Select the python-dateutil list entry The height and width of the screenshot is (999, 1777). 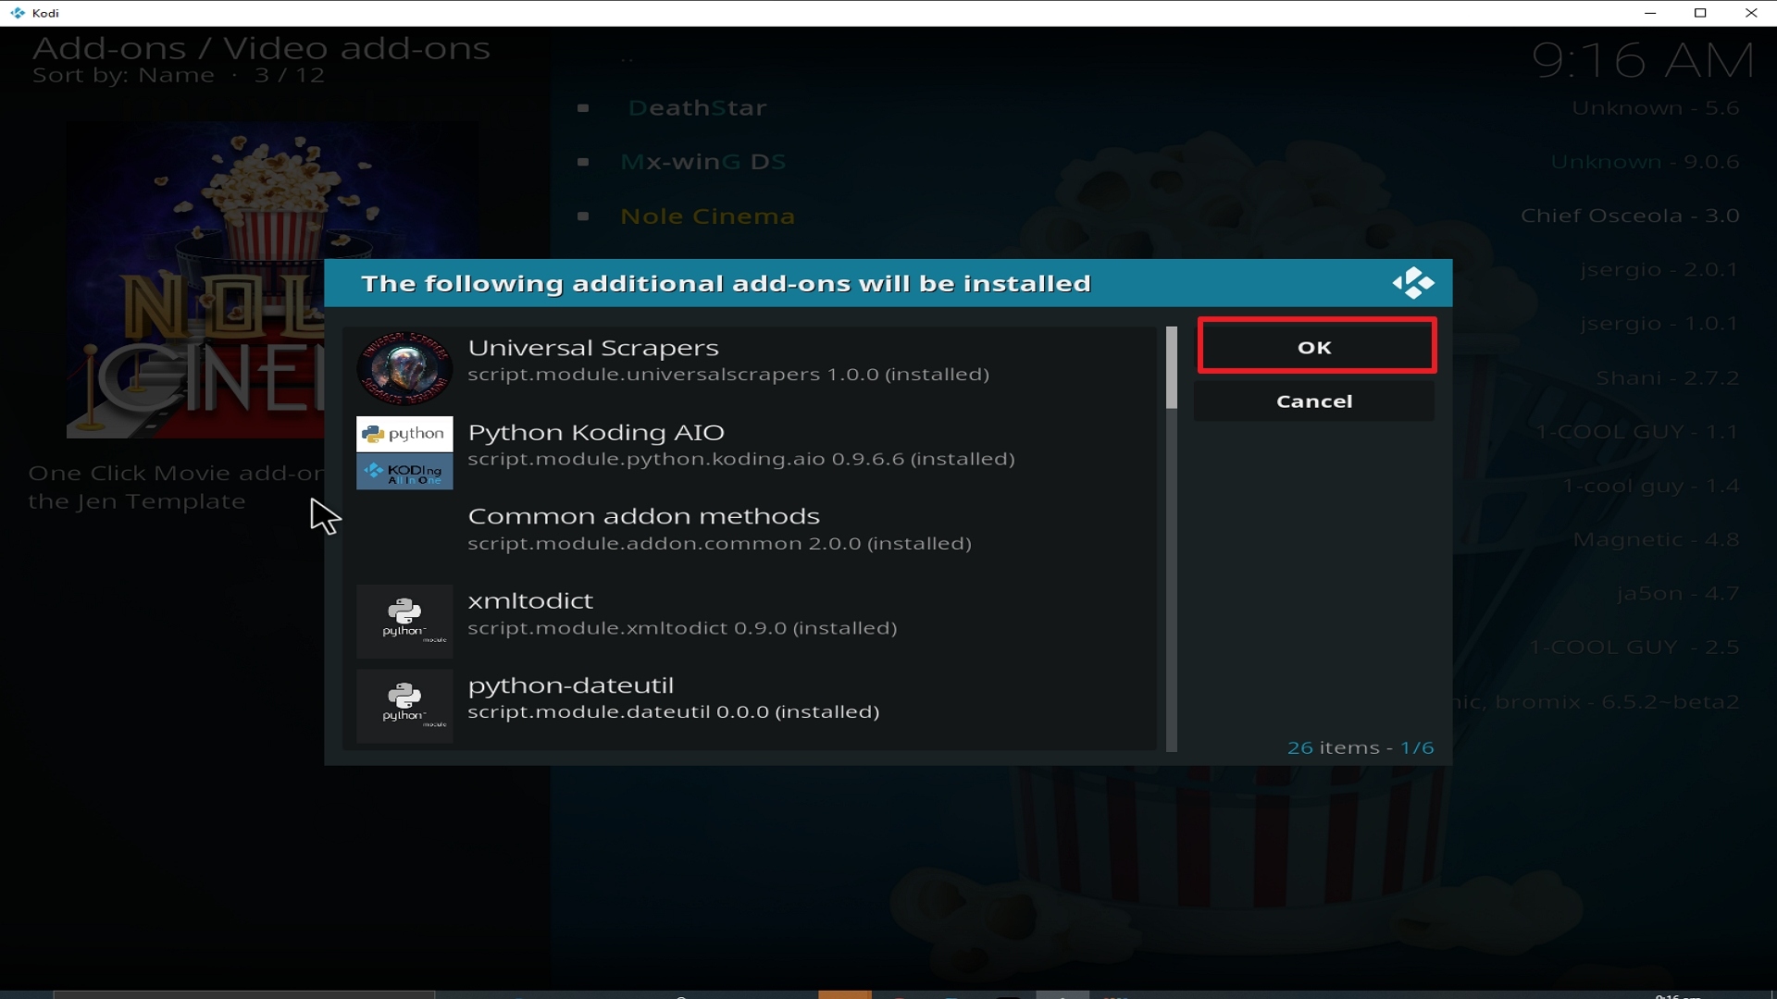(750, 706)
